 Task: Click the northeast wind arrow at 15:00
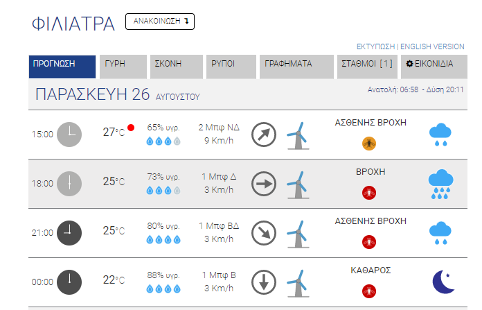pyautogui.click(x=264, y=135)
